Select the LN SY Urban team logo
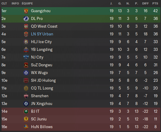 coord(26,34)
